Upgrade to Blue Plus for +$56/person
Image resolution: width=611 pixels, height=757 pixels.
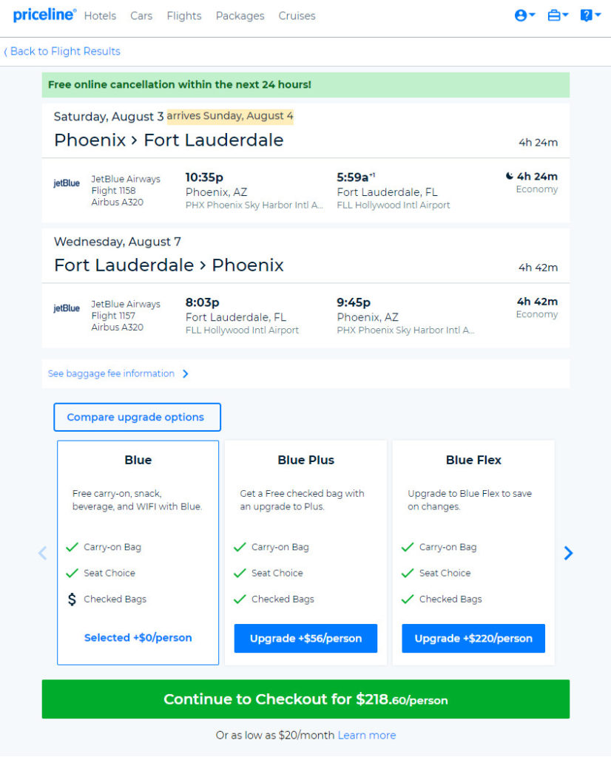coord(305,638)
